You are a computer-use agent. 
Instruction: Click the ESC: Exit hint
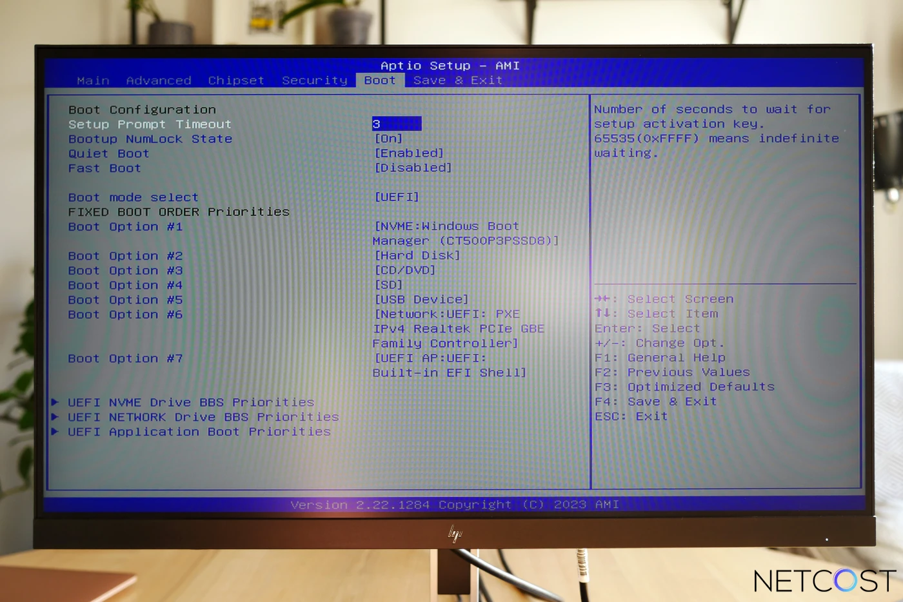tap(631, 416)
